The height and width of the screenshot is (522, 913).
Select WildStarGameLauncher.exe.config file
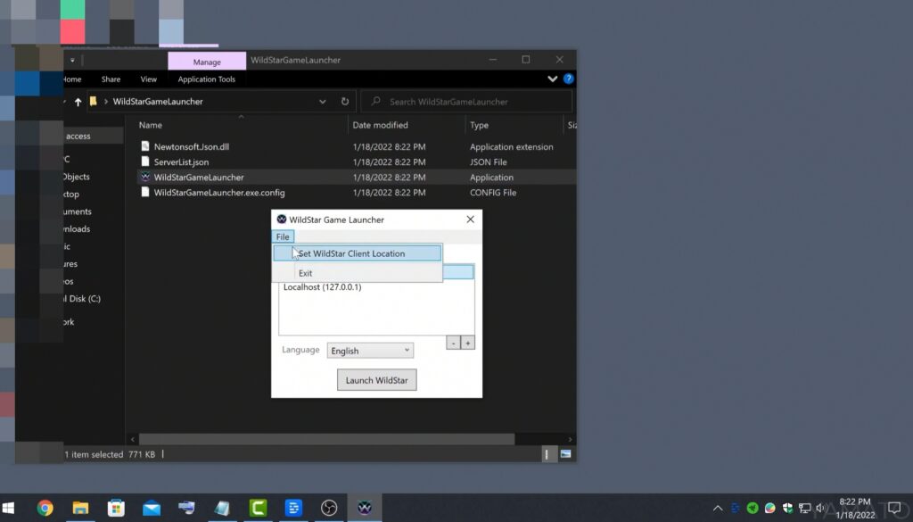pos(219,192)
